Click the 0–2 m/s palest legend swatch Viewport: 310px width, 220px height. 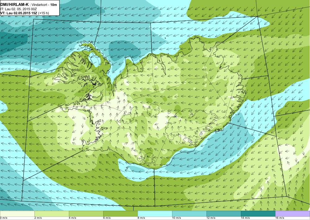tap(17, 214)
